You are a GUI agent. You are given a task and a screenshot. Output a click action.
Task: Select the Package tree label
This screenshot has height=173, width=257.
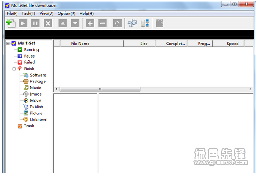tap(38, 81)
